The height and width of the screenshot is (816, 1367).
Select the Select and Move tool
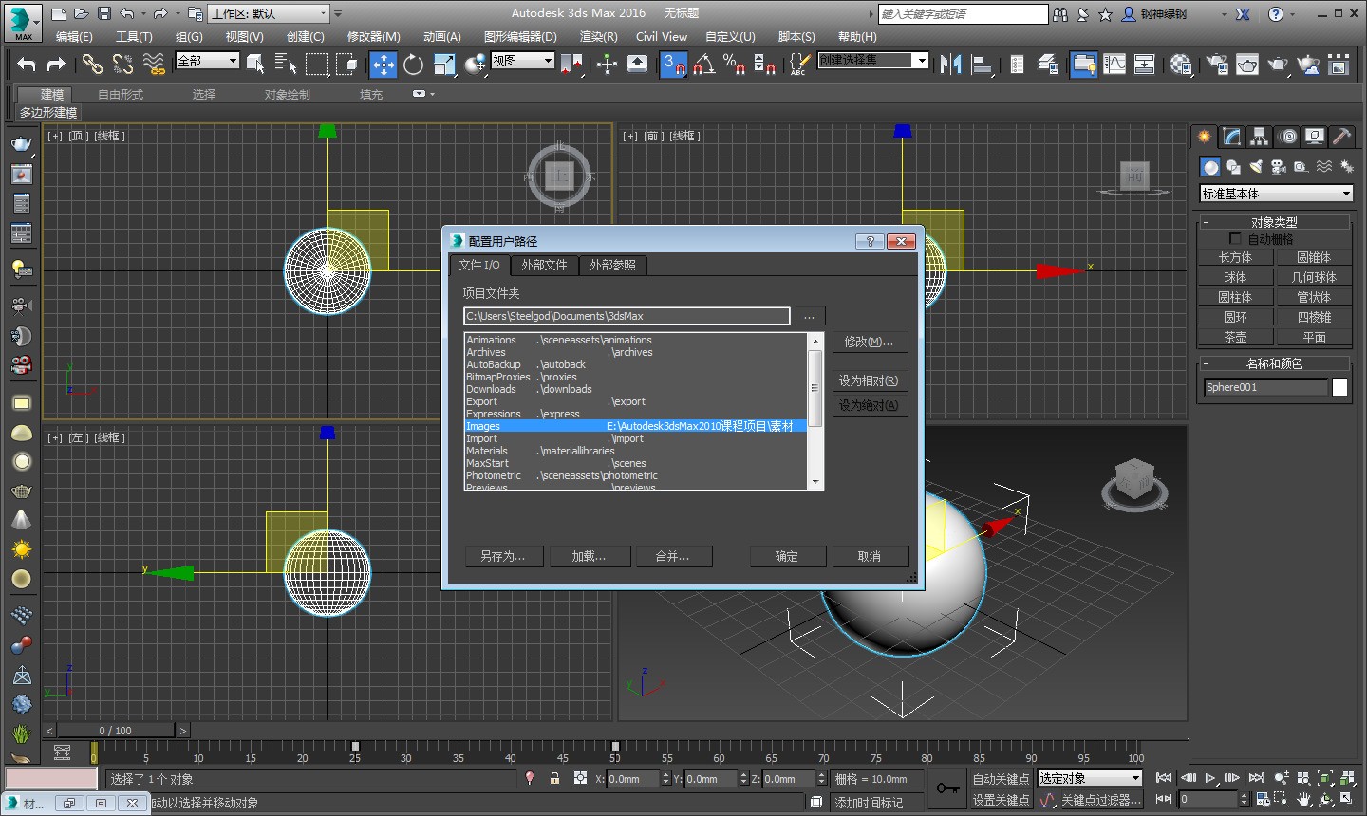pos(384,64)
